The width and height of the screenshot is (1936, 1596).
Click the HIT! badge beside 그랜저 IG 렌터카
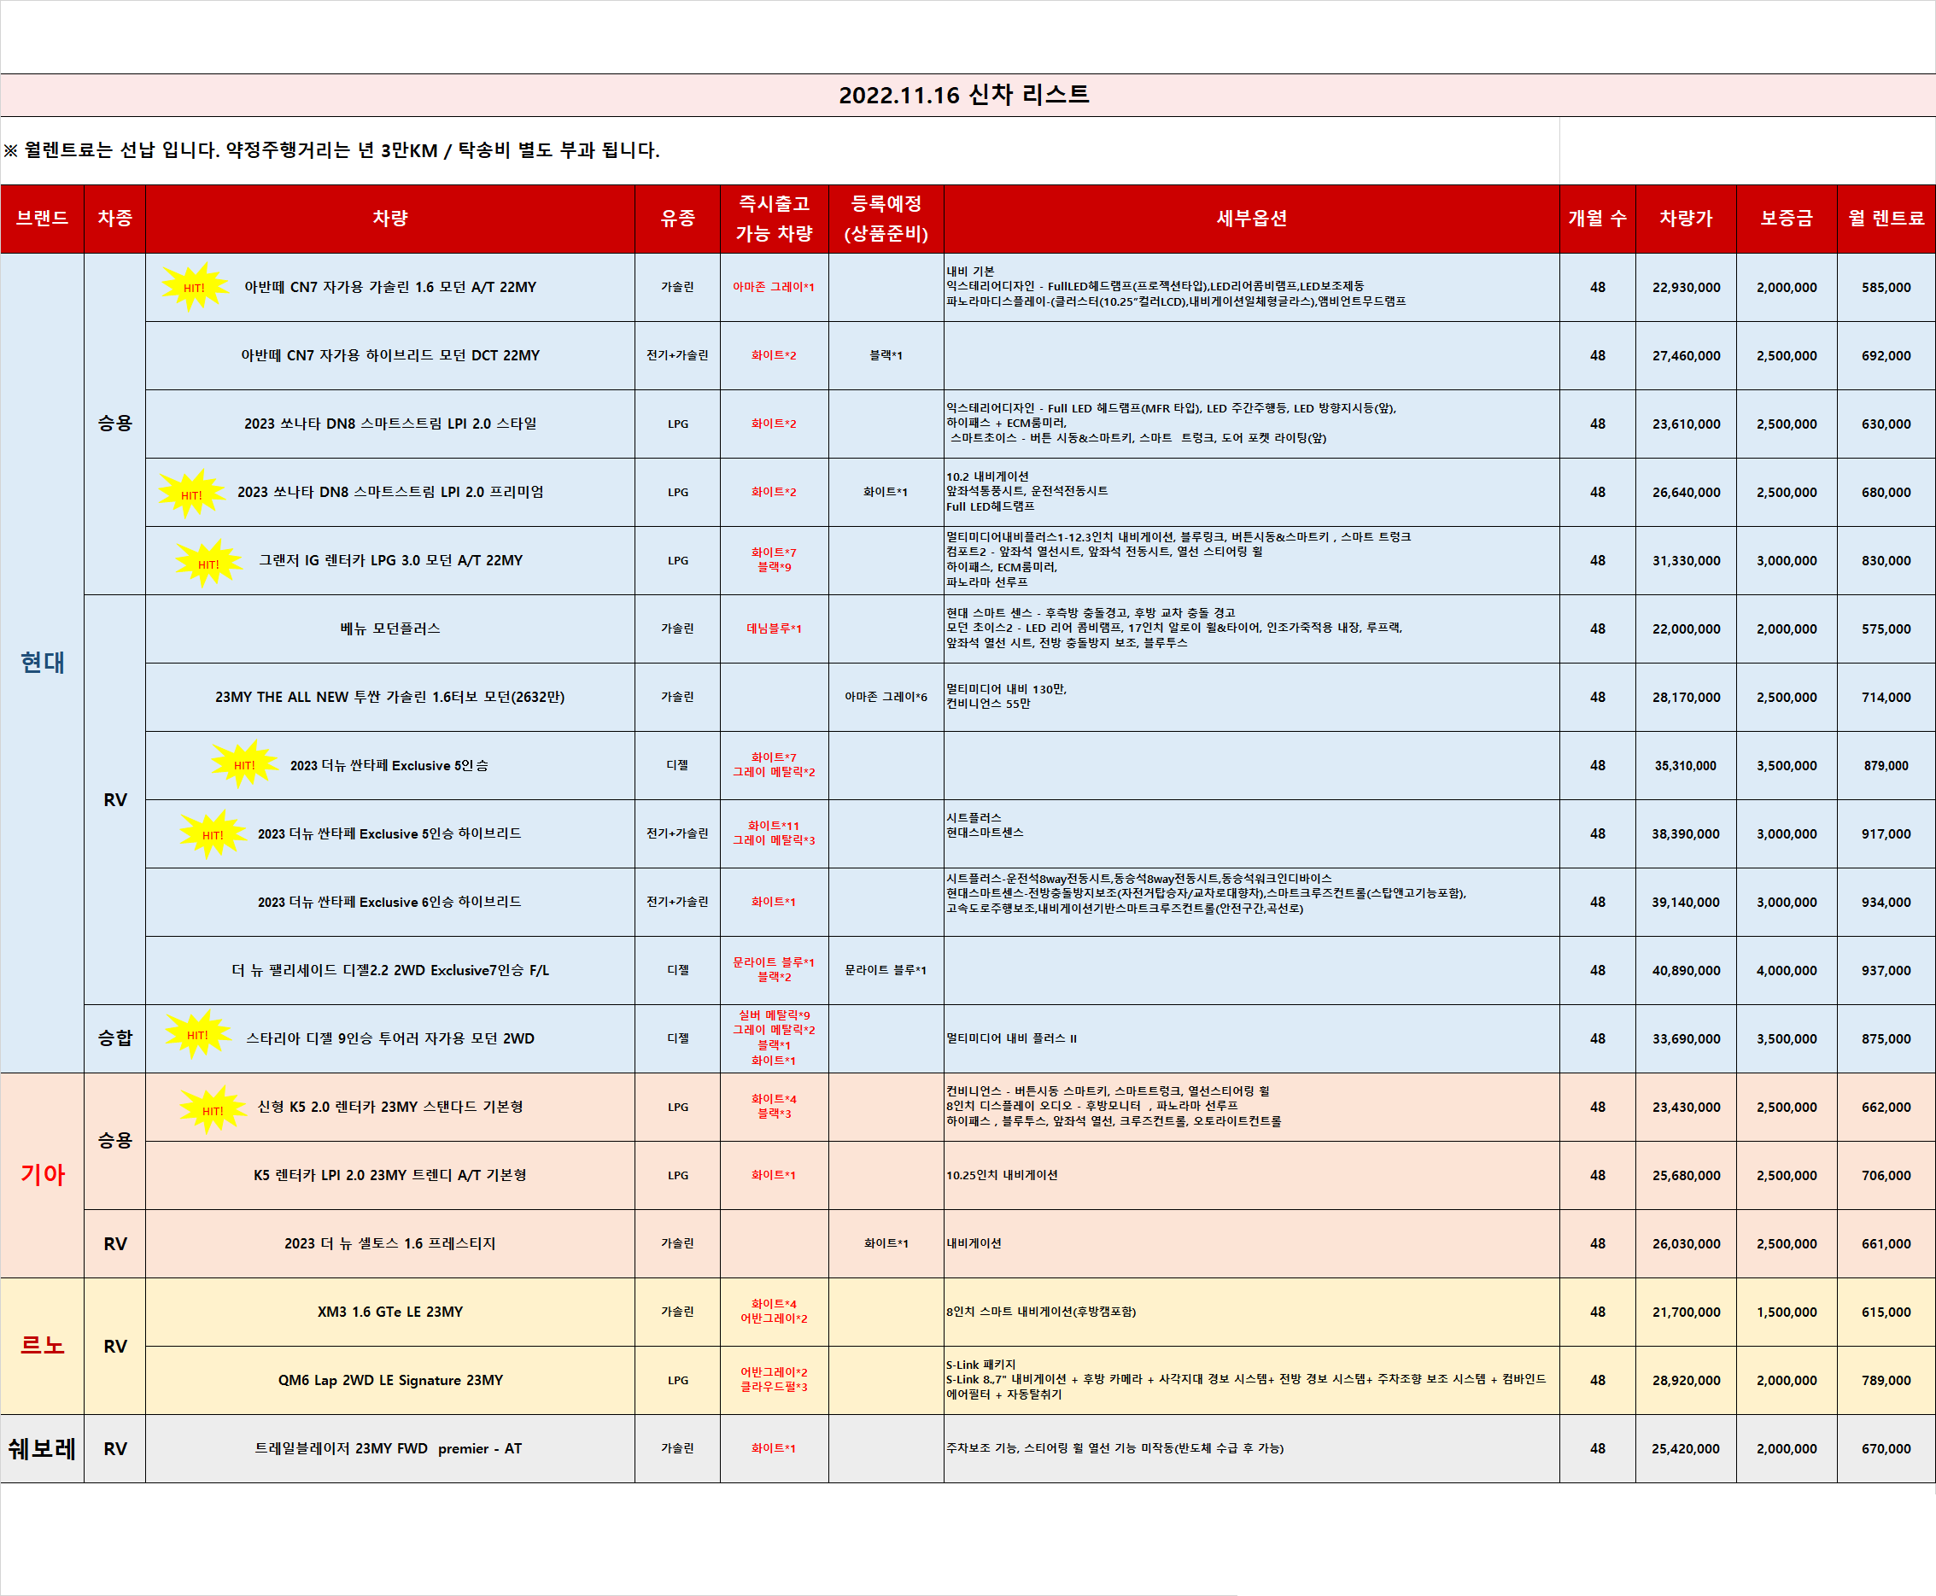click(x=208, y=563)
